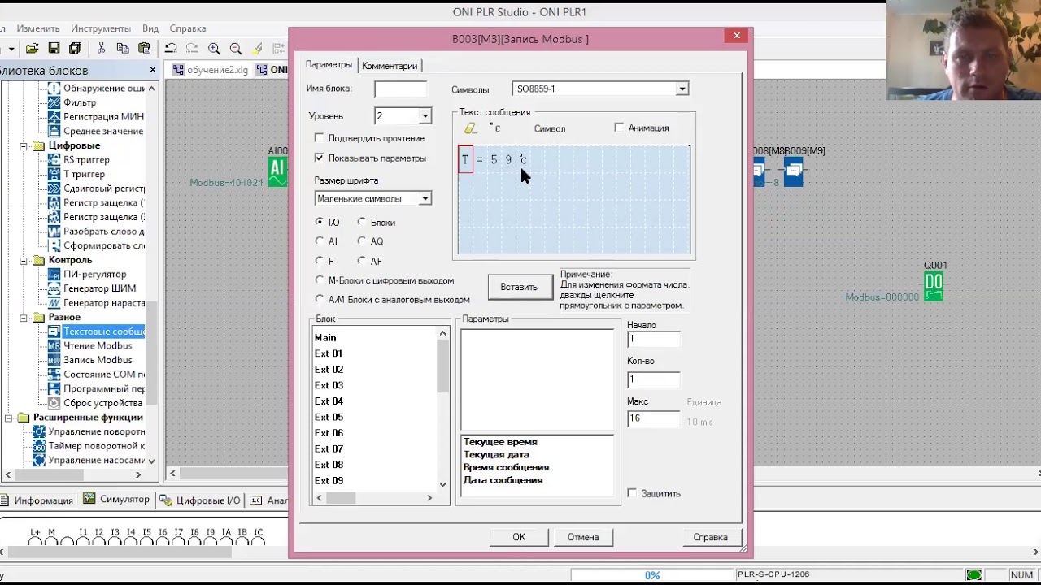Screen dimensions: 1041x585
Task: Open Изменить menu
Action: tap(37, 28)
